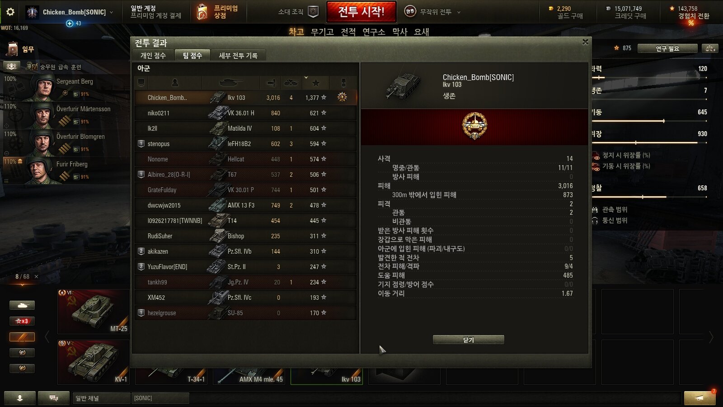Switch to the 개인 점수 tab
This screenshot has width=723, height=407.
tap(153, 55)
